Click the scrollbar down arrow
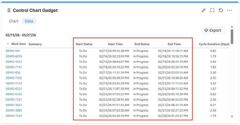240x125 pixels. coord(232,116)
